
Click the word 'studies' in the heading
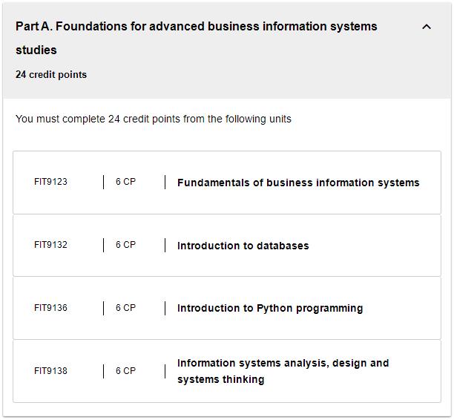pyautogui.click(x=36, y=50)
